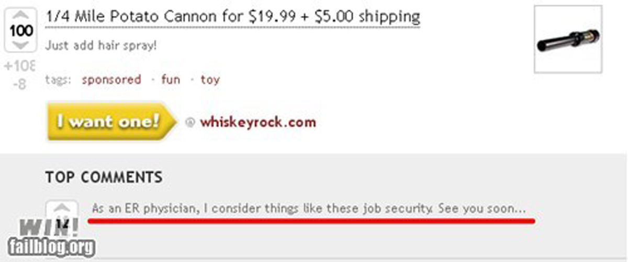The width and height of the screenshot is (628, 262).
Task: Click the -8 downvote count
Action: tap(20, 83)
